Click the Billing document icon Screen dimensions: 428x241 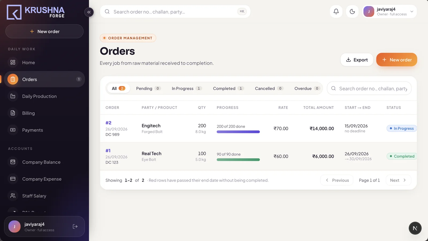(13, 113)
